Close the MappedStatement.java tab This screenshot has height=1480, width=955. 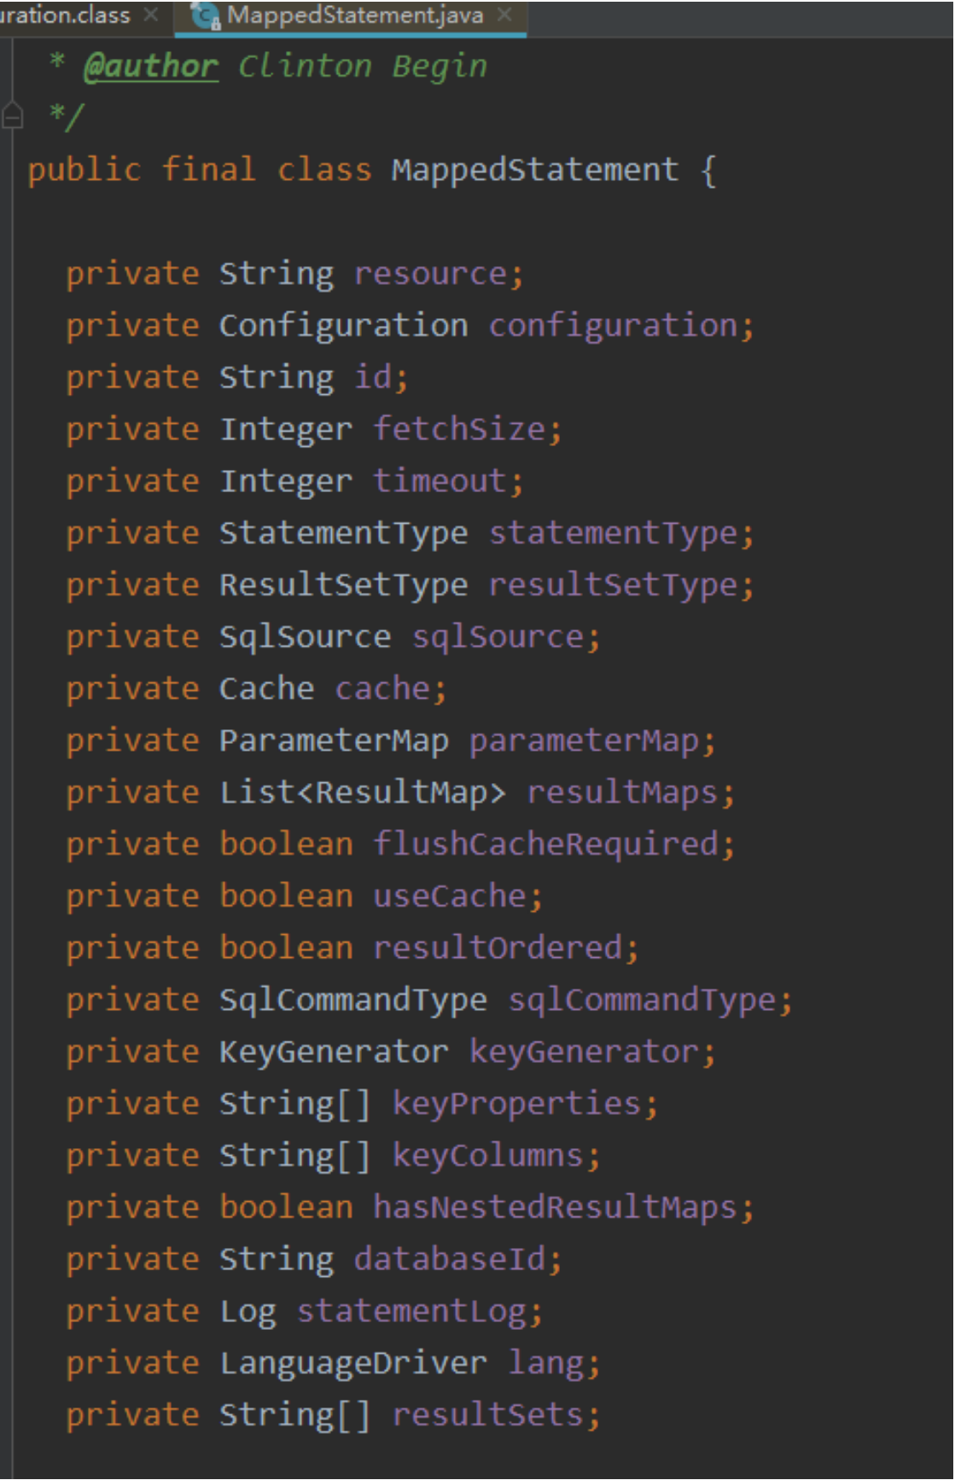coord(505,15)
